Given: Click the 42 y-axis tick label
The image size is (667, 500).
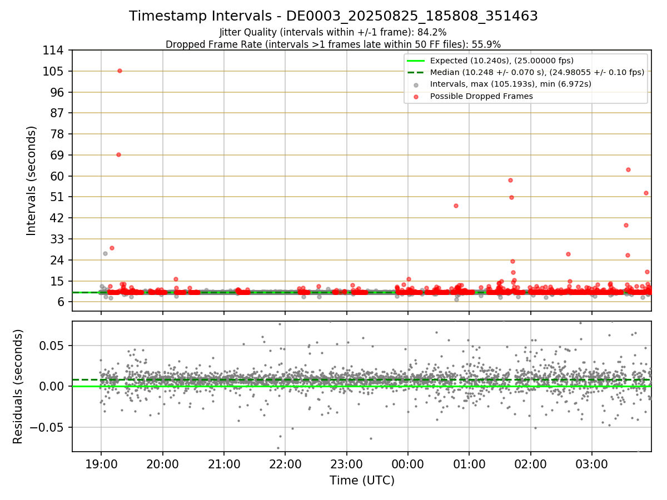Looking at the screenshot, I should [58, 218].
